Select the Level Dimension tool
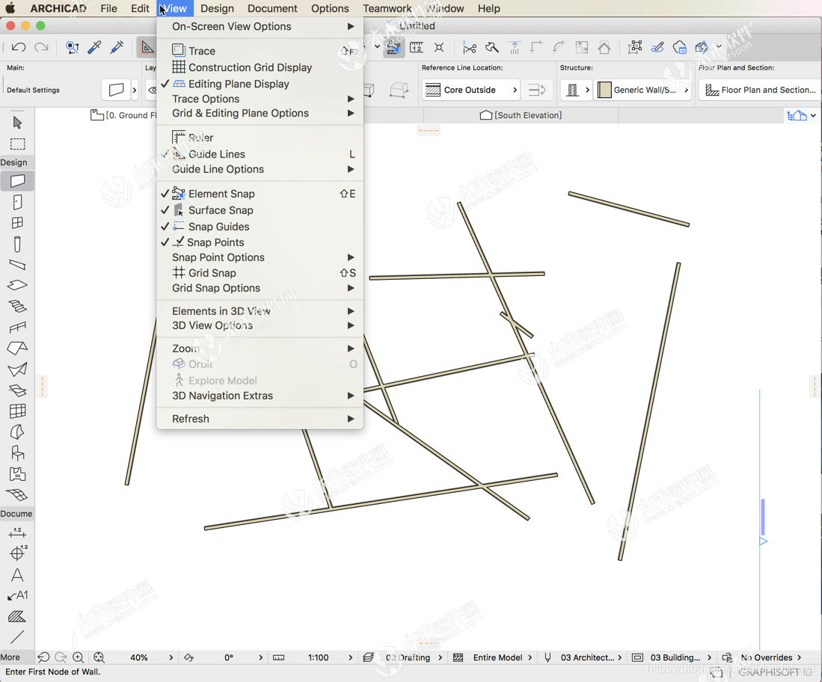 [19, 553]
